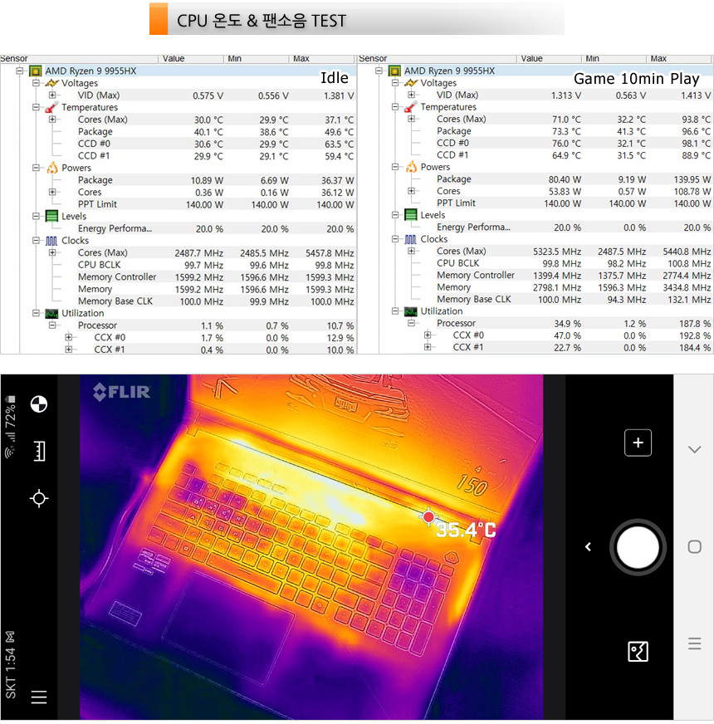Tap the circular color palette icon
Image resolution: width=714 pixels, height=724 pixels.
[38, 404]
